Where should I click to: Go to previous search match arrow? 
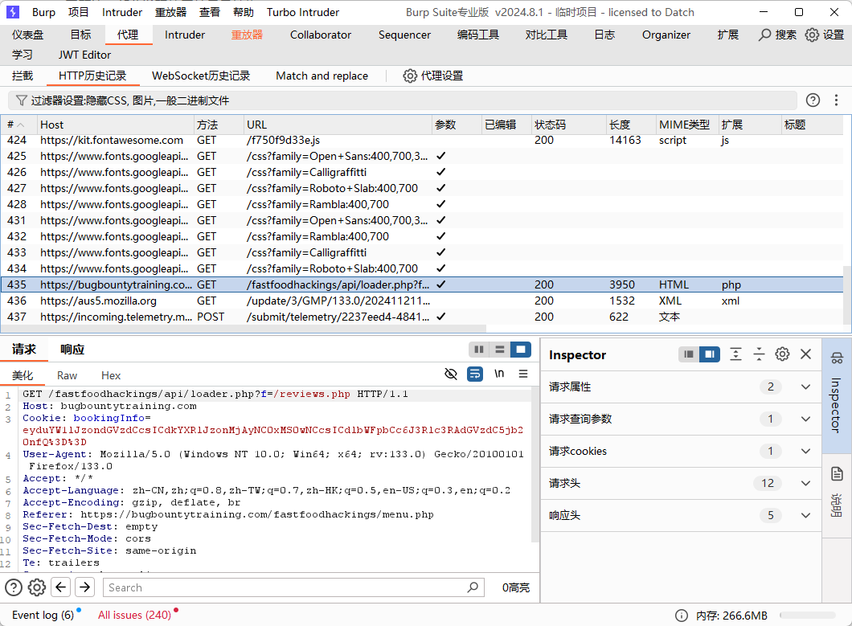[x=61, y=587]
